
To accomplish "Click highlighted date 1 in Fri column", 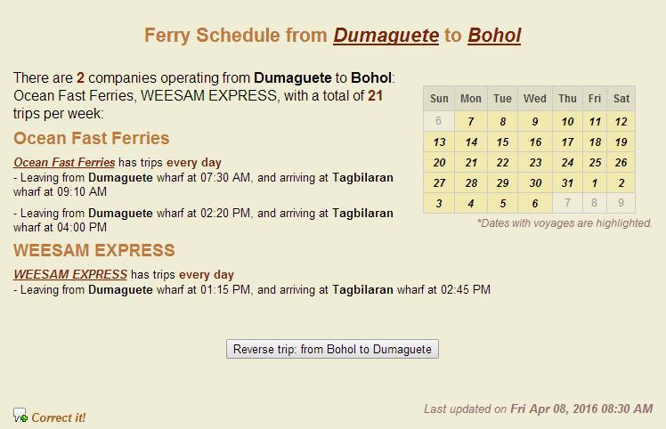I will click(595, 183).
